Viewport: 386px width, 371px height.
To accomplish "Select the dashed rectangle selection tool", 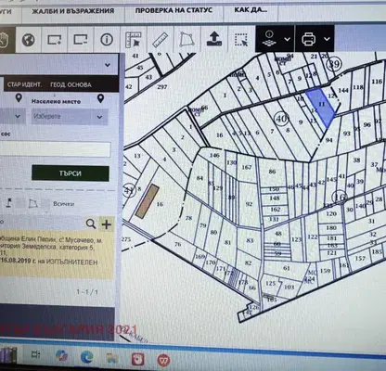I will [241, 40].
